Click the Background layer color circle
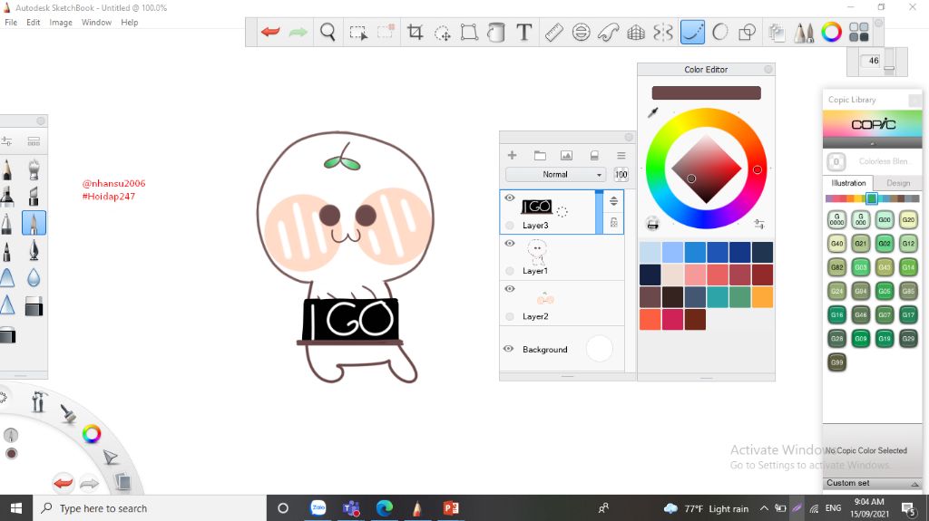This screenshot has width=929, height=521. coord(599,349)
